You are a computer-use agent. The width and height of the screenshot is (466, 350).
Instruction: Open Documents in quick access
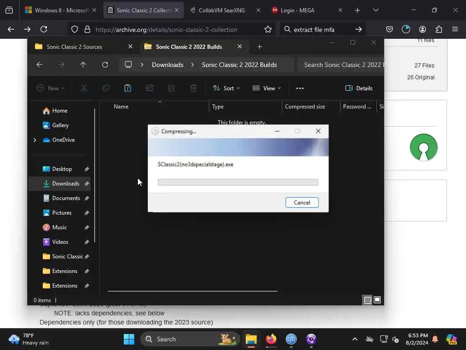pyautogui.click(x=66, y=198)
